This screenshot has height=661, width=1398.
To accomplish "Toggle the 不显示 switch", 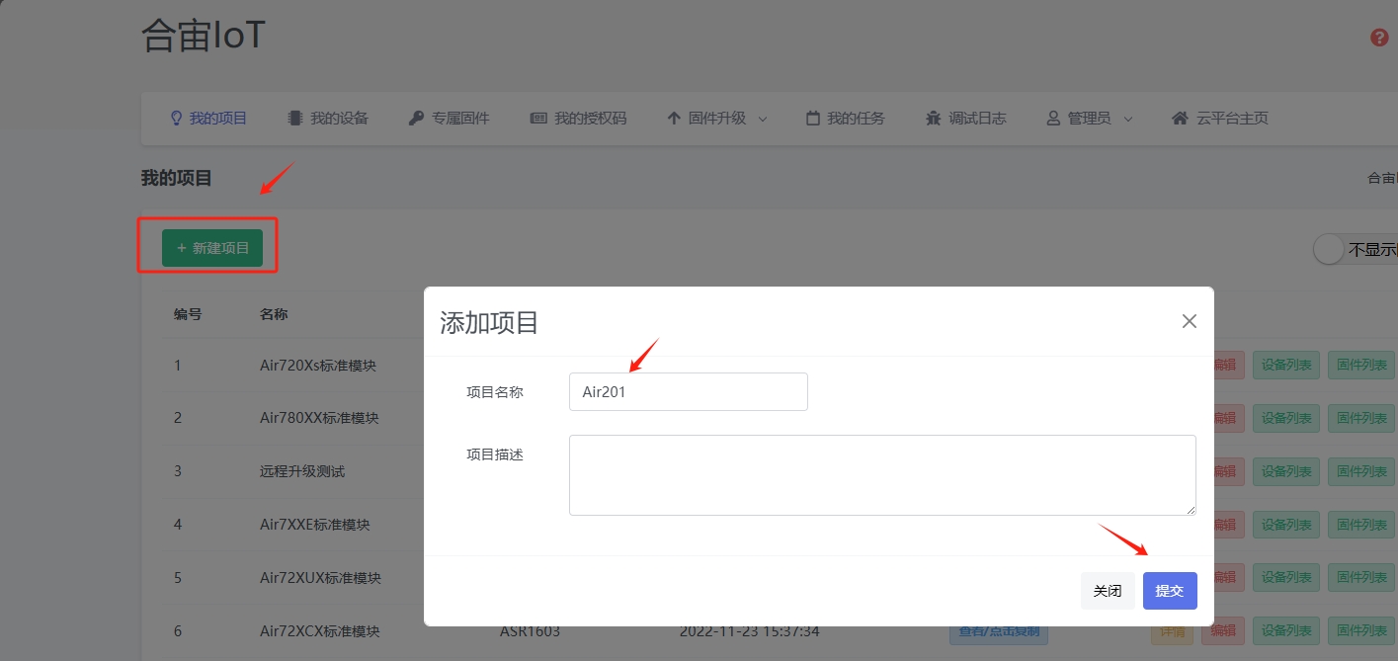I will 1331,250.
